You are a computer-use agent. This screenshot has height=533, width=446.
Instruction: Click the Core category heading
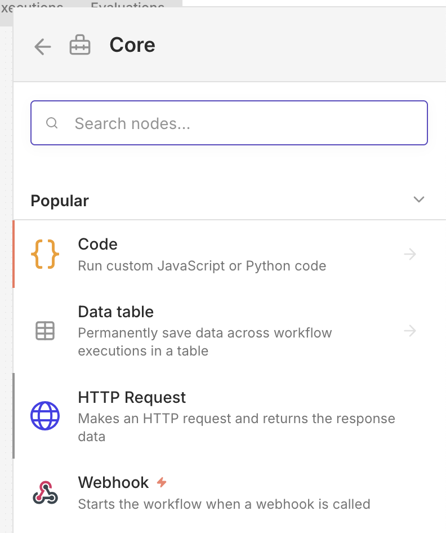132,45
